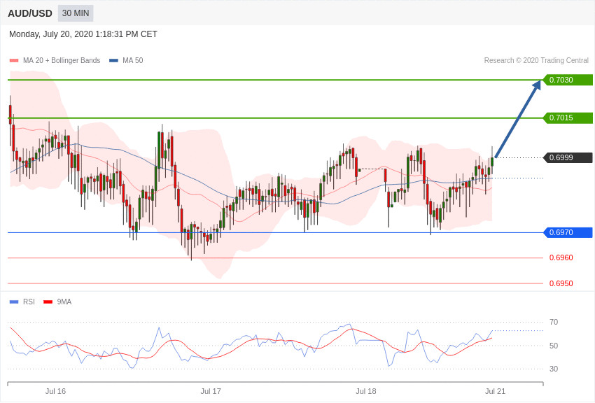
Task: Click the red 9MA legend swatch
Action: tap(48, 302)
